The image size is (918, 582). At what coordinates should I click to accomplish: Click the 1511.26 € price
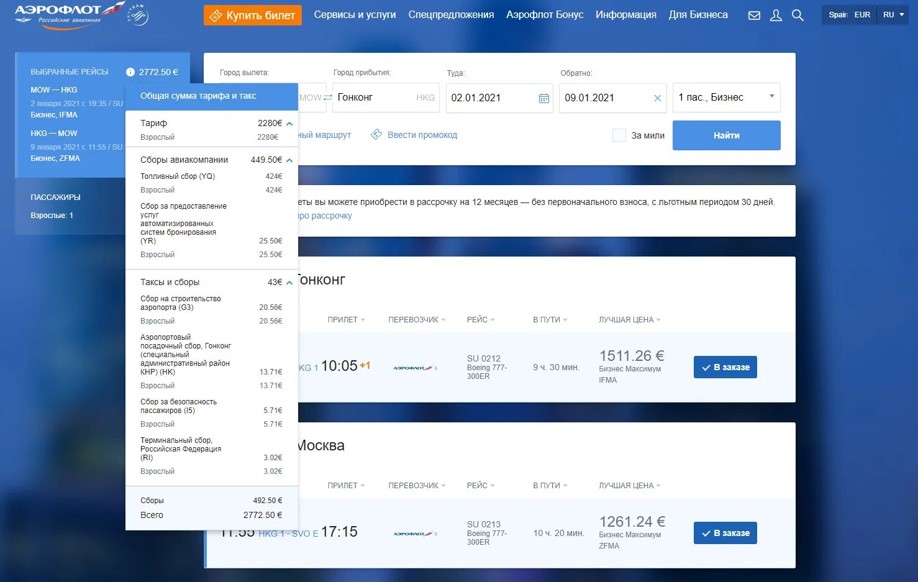[x=632, y=356]
